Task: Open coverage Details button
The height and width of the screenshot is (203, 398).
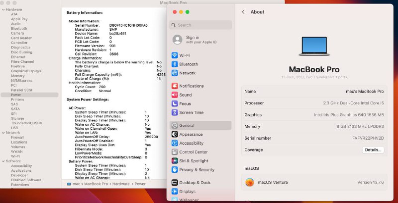Action: pos(373,150)
